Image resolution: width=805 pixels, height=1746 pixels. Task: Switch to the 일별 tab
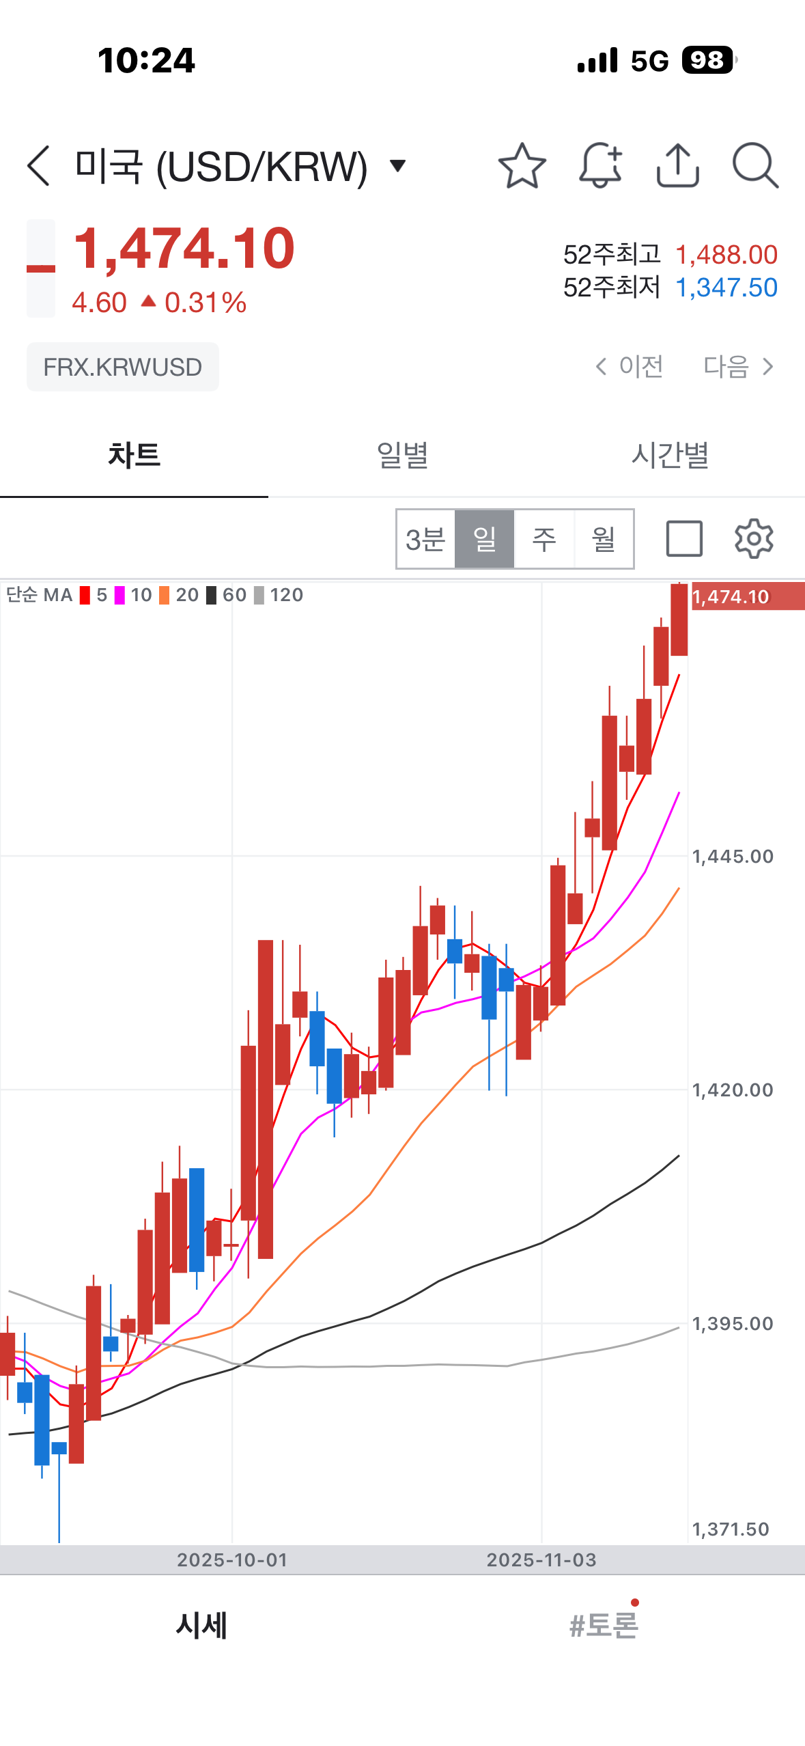point(402,455)
